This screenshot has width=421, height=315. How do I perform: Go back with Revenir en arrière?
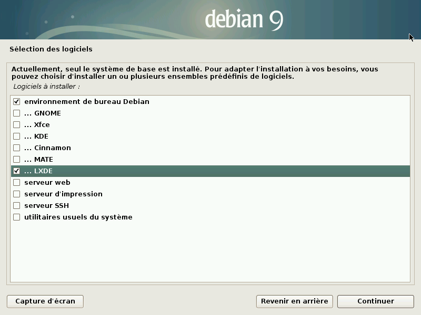[295, 301]
